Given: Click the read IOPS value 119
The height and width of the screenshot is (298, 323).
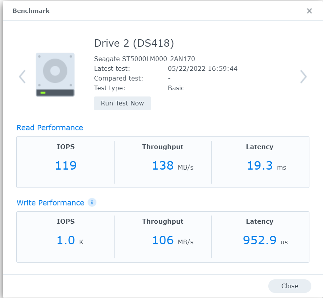Looking at the screenshot, I should (66, 165).
